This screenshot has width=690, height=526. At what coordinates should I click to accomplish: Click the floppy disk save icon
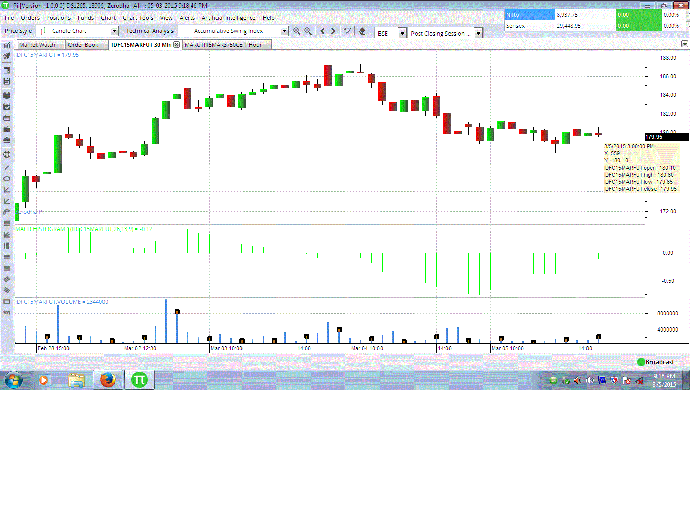pyautogui.click(x=7, y=81)
